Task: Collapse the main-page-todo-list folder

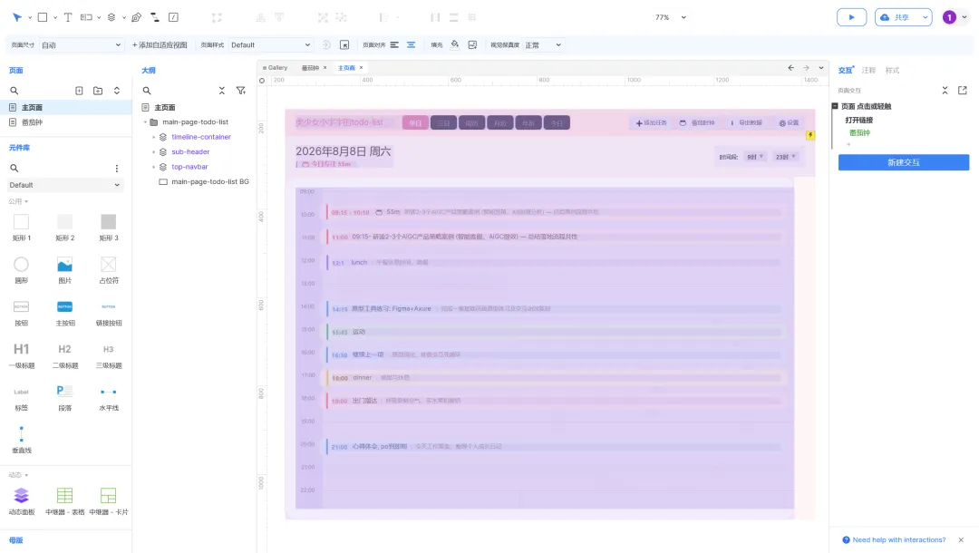Action: (145, 122)
